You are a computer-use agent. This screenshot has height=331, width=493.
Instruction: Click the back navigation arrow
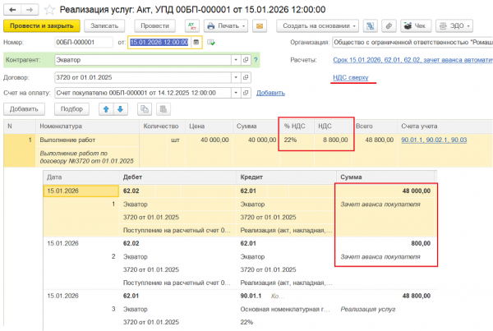10,9
